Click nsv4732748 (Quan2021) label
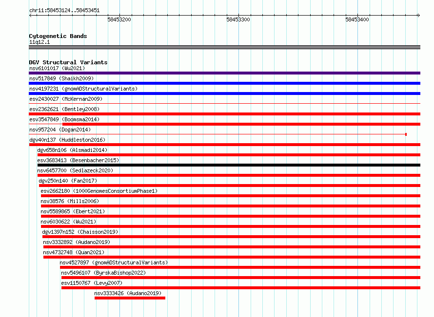This screenshot has height=317, width=434. [74, 252]
